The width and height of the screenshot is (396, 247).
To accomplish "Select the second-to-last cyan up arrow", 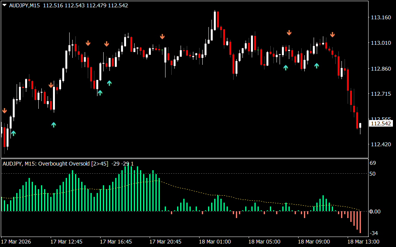I will (x=286, y=68).
